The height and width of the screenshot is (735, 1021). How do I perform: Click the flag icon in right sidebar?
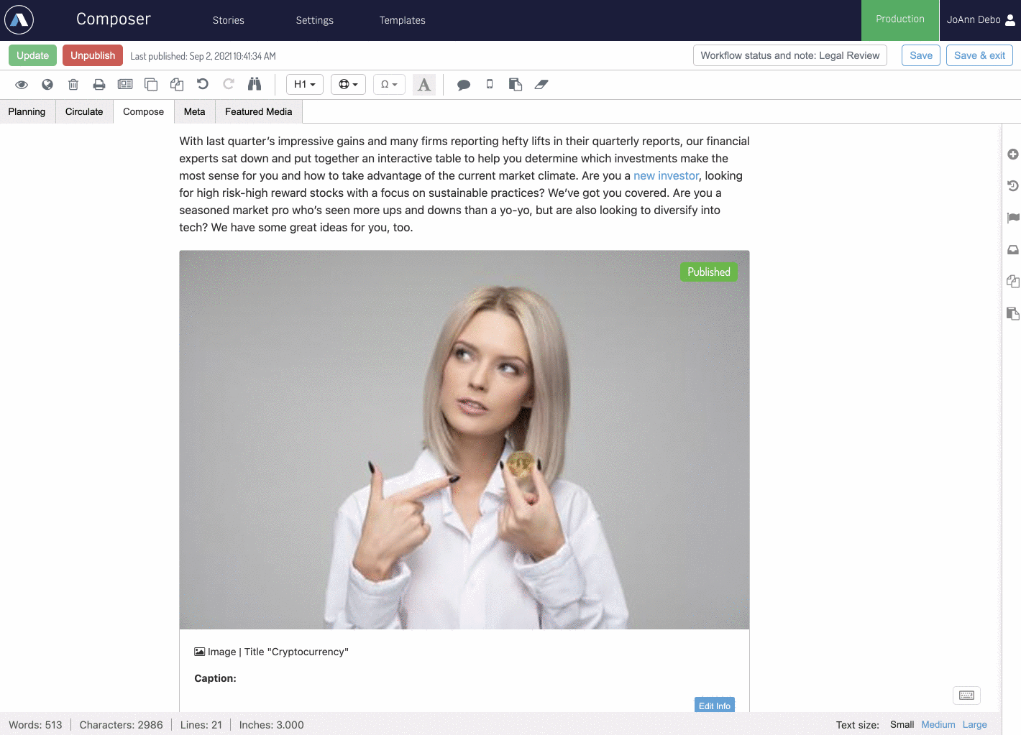coord(1013,218)
